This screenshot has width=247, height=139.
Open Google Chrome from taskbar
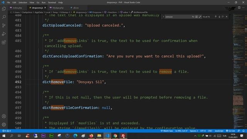(x=115, y=136)
